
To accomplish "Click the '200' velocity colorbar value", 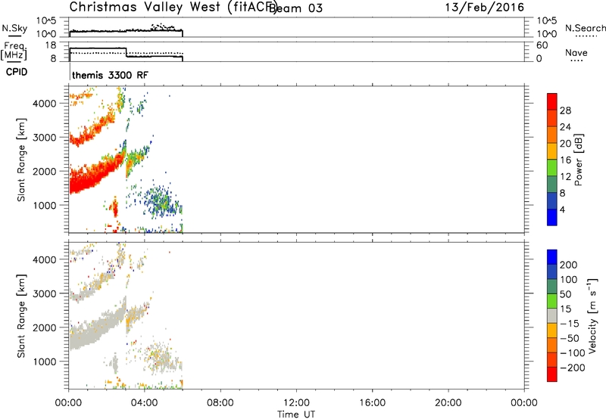I will point(569,265).
